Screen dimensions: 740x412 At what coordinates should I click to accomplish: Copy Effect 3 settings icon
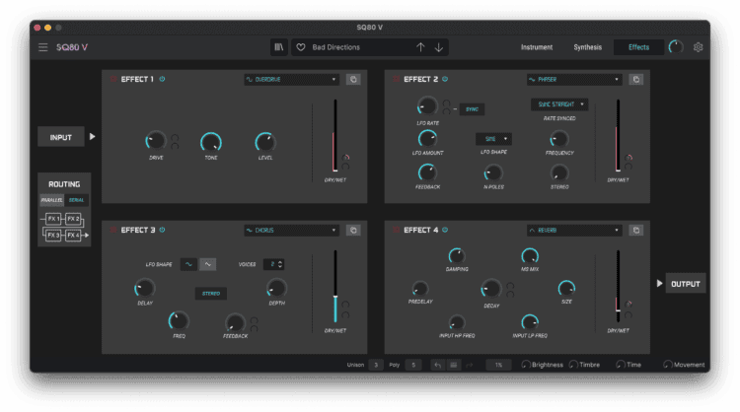point(353,230)
